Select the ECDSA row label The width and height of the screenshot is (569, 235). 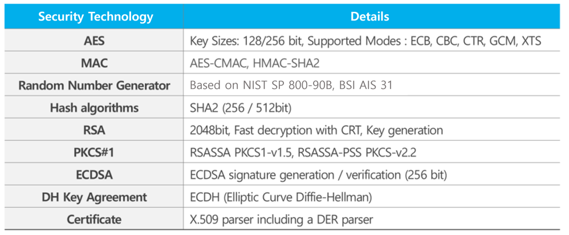point(94,175)
